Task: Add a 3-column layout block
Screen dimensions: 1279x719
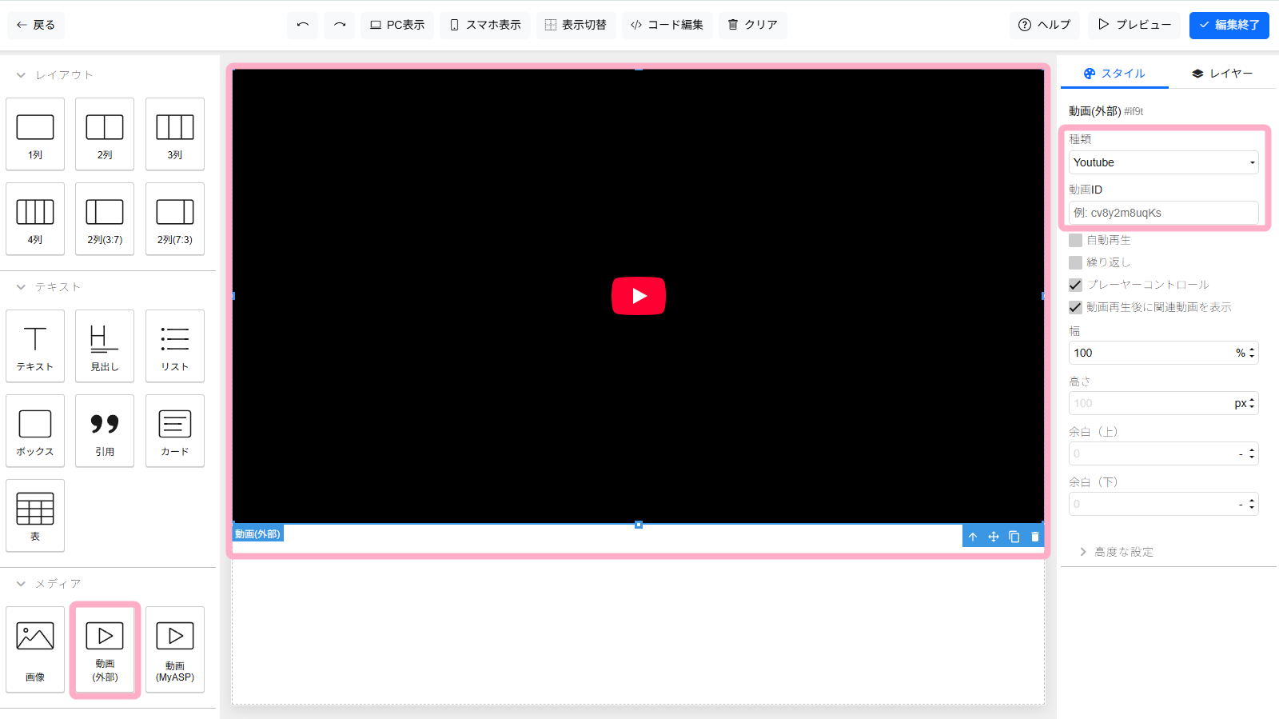Action: click(175, 134)
